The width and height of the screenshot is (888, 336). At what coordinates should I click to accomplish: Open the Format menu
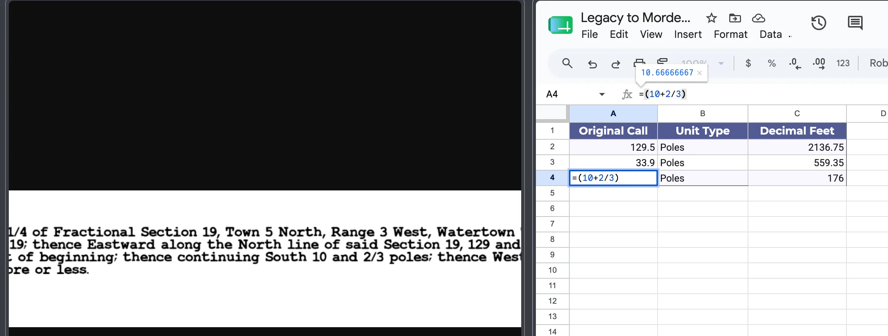point(730,35)
